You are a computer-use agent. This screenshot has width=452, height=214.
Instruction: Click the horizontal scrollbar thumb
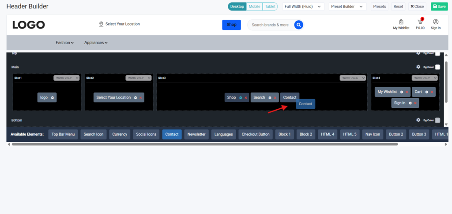(x=205, y=144)
